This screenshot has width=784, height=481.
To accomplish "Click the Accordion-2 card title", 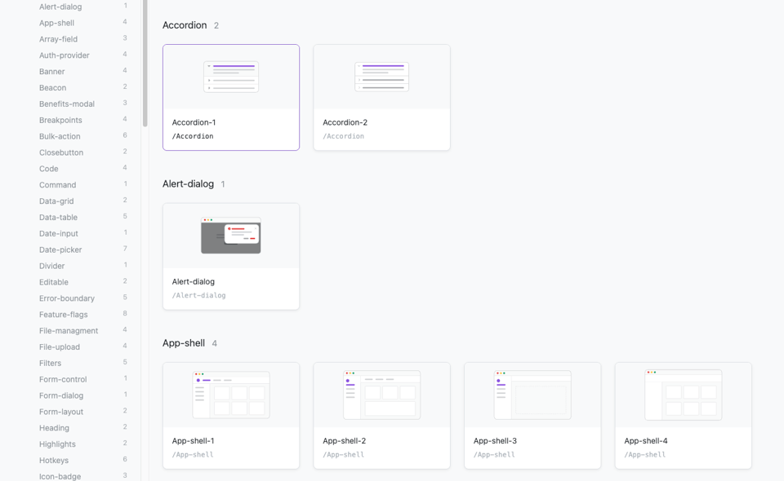I will point(345,122).
